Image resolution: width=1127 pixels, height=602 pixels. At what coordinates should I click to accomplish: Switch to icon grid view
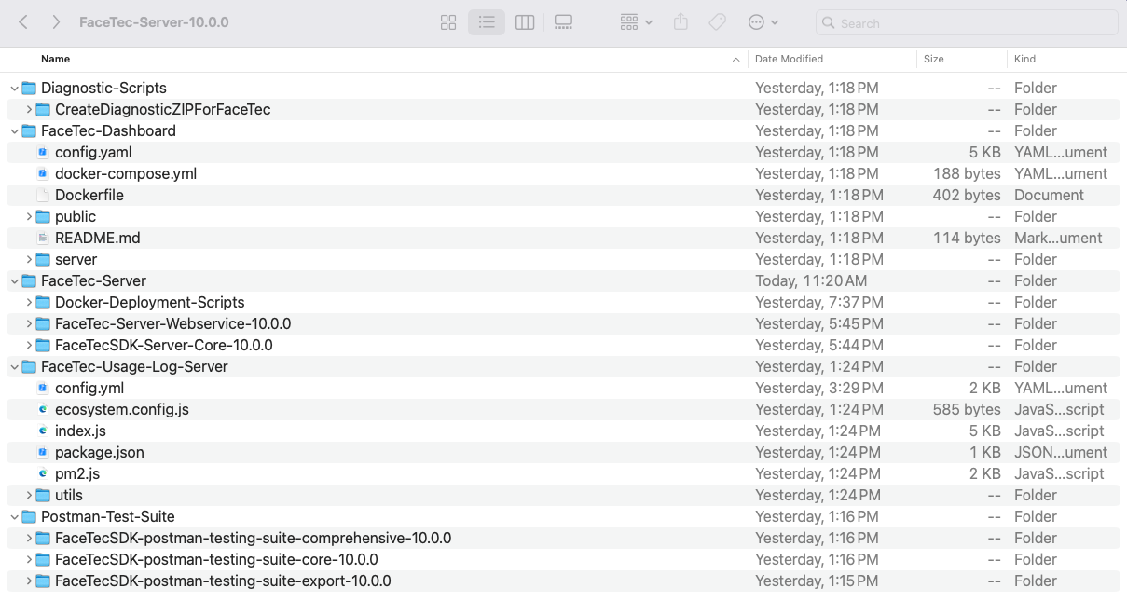tap(448, 22)
